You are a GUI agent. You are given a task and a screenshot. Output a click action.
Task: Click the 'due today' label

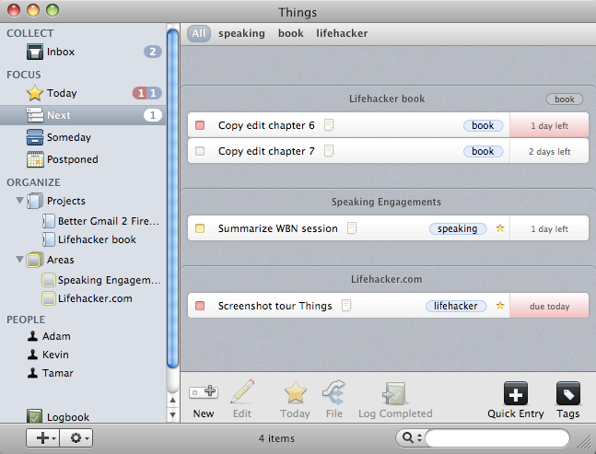pyautogui.click(x=549, y=307)
